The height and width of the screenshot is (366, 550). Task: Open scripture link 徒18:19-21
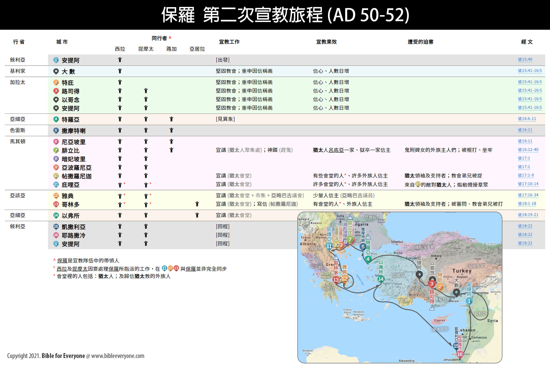pos(528,215)
